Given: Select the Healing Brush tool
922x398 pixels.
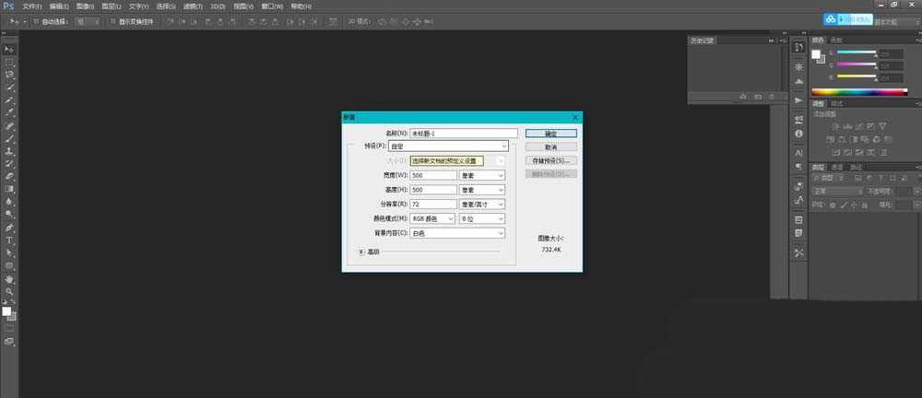Looking at the screenshot, I should 9,126.
